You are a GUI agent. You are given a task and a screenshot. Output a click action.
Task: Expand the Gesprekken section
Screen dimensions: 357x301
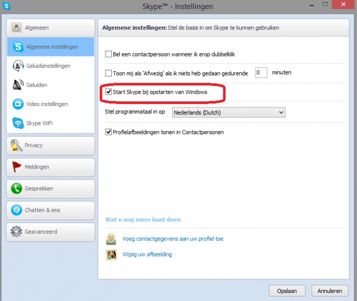tap(50, 188)
